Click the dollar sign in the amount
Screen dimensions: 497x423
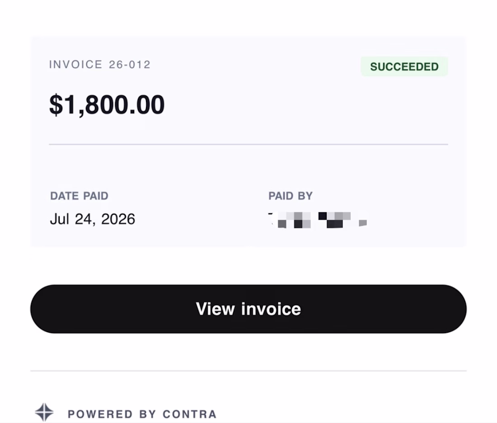[x=56, y=105]
